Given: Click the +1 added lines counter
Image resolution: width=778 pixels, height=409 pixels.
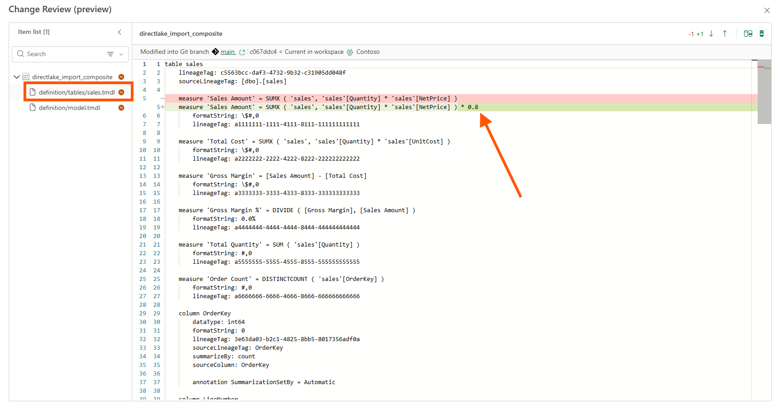Looking at the screenshot, I should click(x=700, y=34).
